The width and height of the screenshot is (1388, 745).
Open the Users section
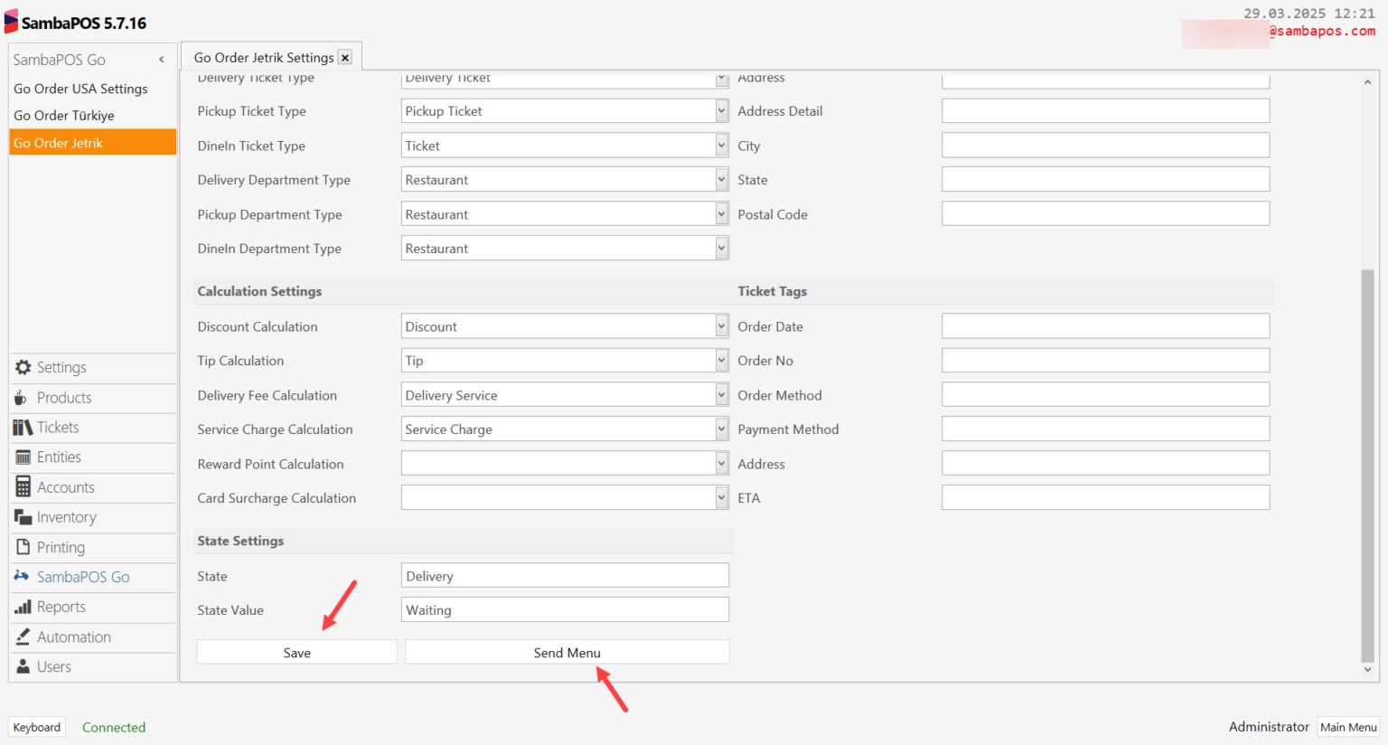click(53, 666)
